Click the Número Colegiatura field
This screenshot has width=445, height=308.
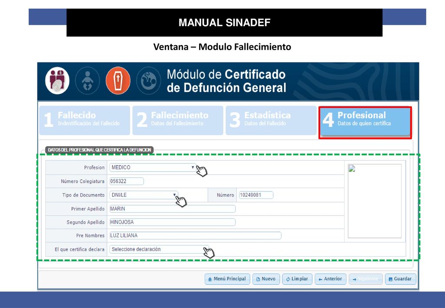click(x=126, y=181)
